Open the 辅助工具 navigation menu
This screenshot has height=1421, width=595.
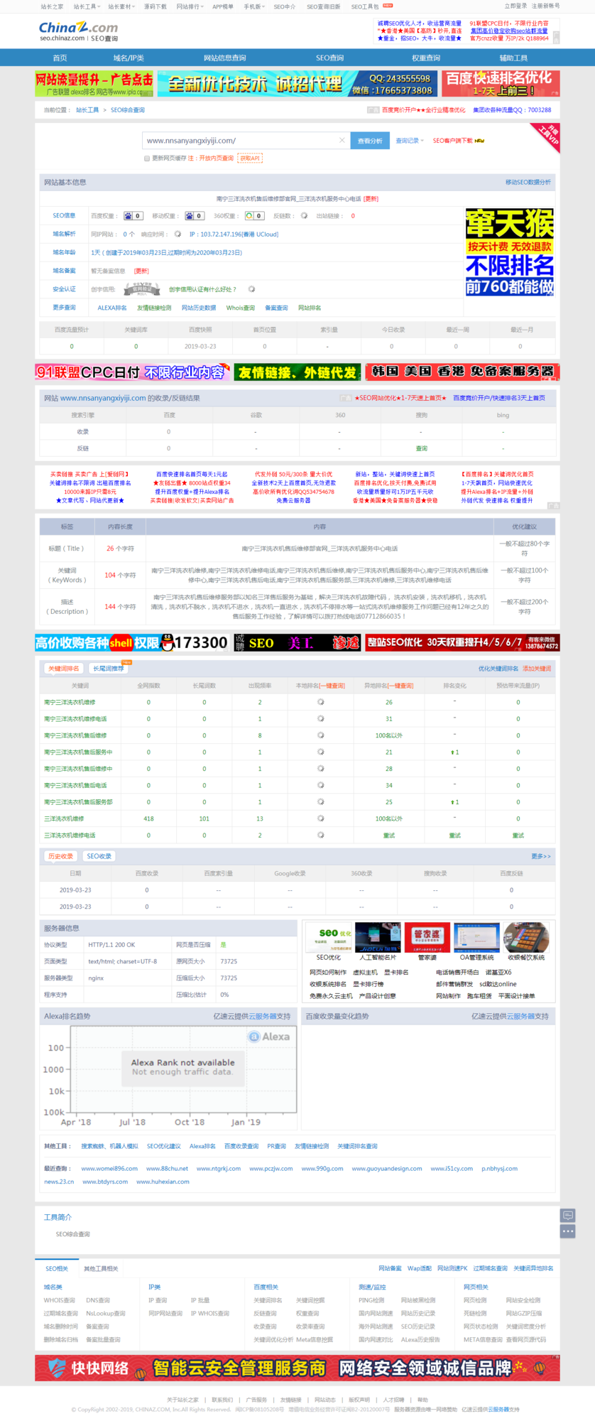(x=513, y=58)
